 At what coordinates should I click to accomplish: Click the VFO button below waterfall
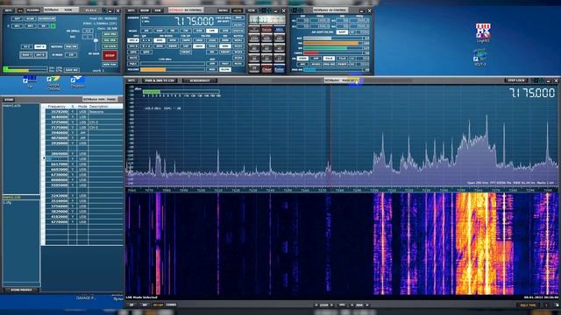342,304
